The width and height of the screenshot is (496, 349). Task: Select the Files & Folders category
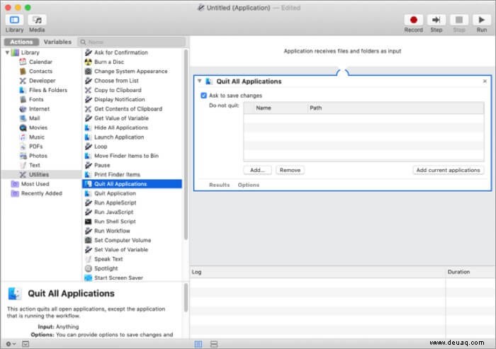(48, 90)
